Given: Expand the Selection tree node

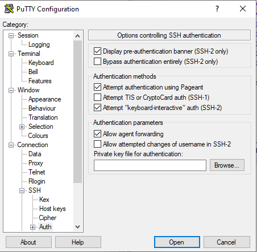Looking at the screenshot, I should [22, 127].
